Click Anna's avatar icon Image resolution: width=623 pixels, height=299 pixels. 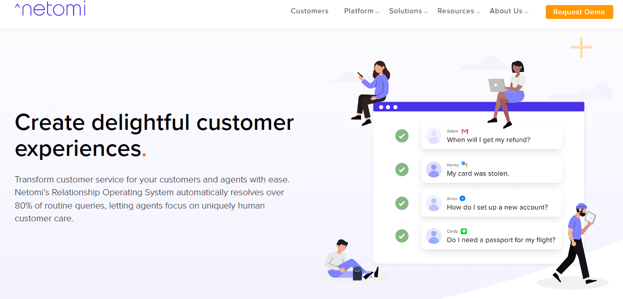tap(434, 203)
